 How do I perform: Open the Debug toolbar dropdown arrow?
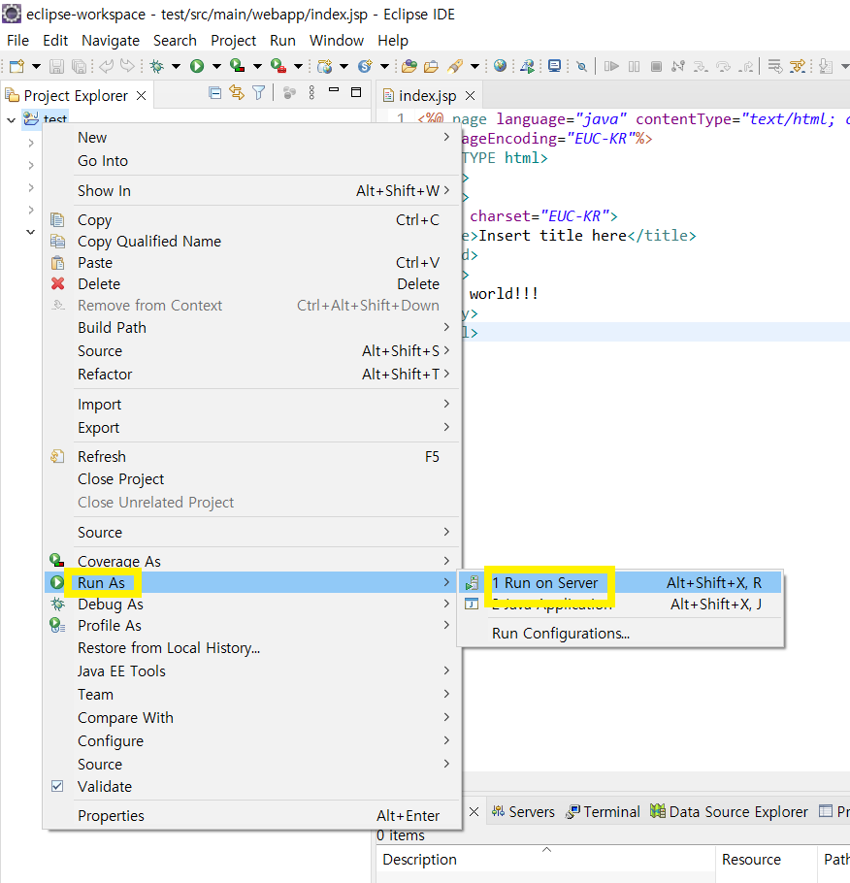(176, 66)
